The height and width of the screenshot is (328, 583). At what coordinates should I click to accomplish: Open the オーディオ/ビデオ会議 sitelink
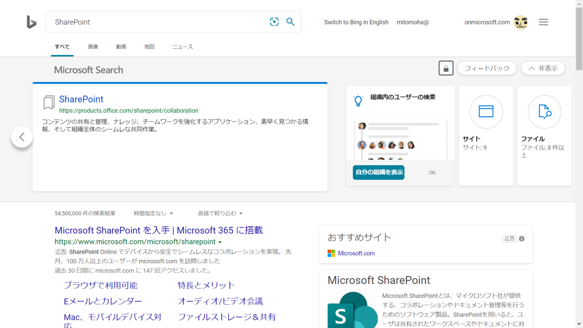tap(221, 301)
